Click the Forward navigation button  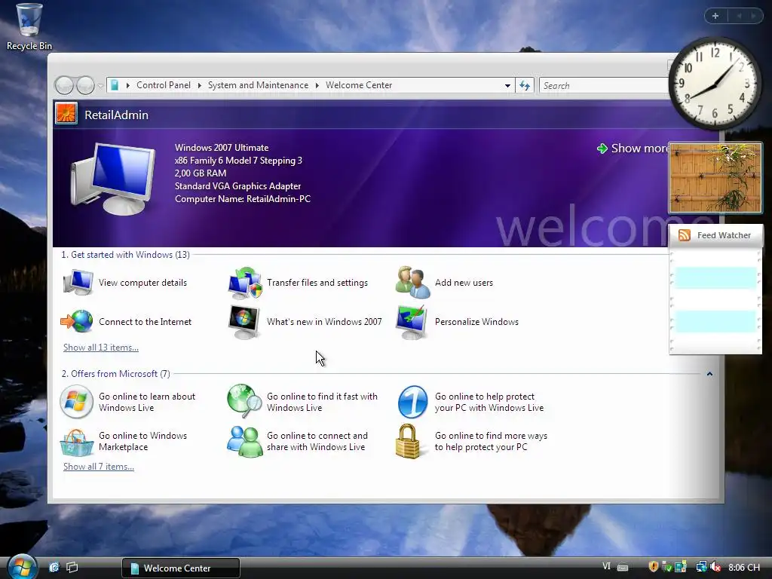point(86,86)
